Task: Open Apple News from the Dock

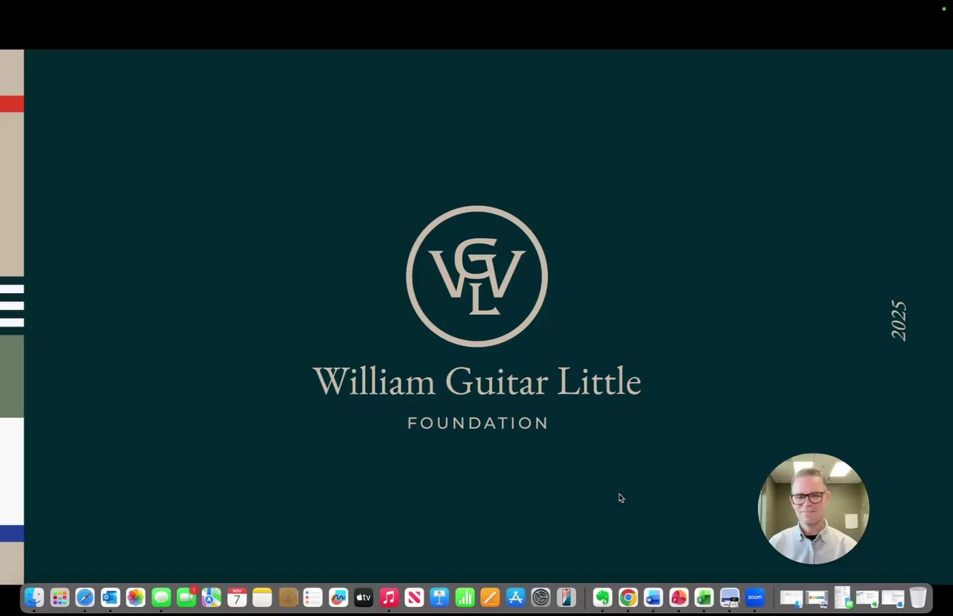Action: (x=414, y=597)
